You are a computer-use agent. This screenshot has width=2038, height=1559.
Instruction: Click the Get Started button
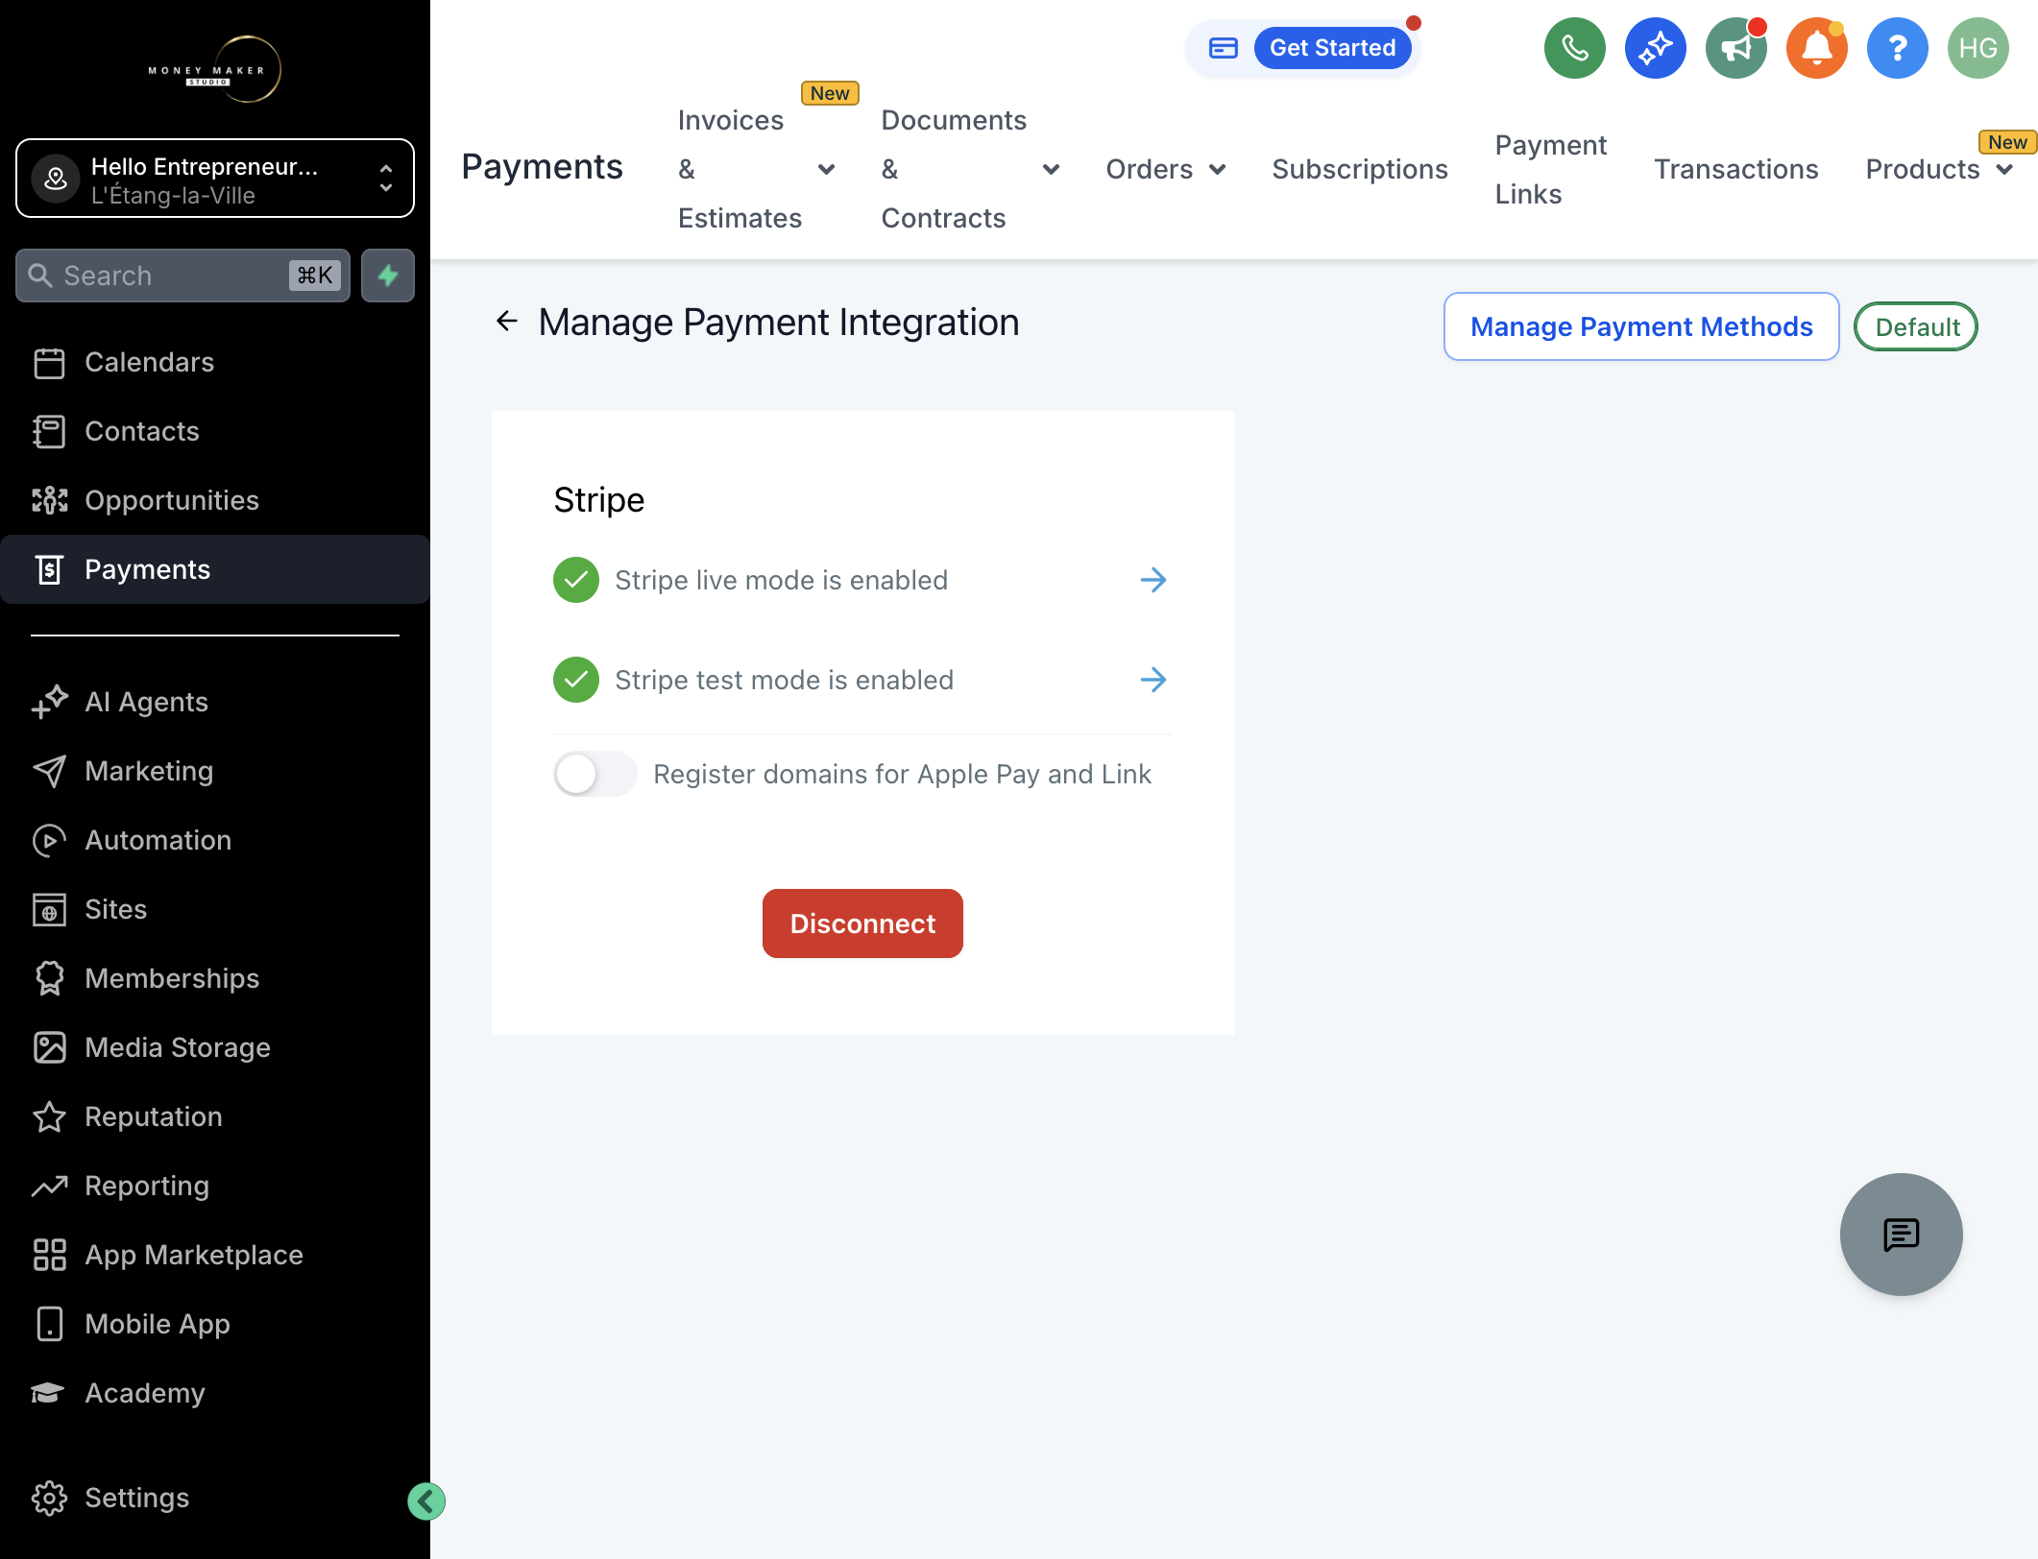click(1332, 48)
